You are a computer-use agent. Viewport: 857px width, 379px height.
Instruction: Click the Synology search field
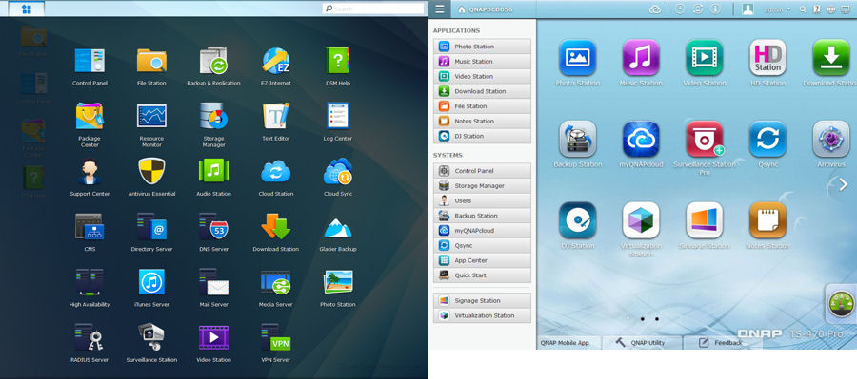(x=373, y=9)
